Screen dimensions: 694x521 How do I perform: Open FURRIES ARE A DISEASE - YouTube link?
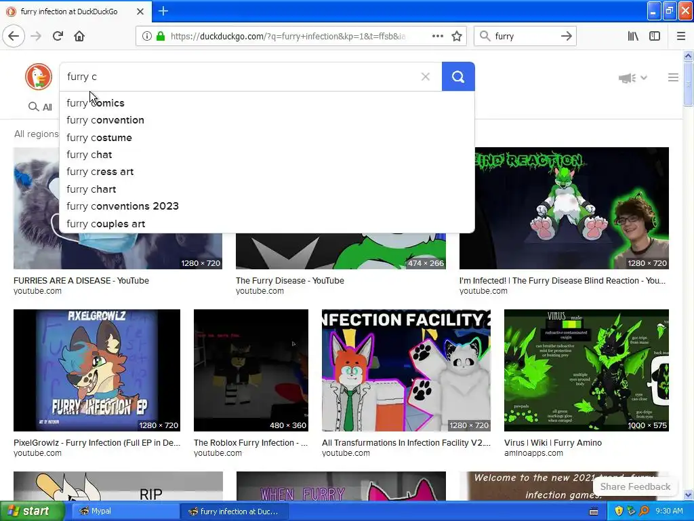81,280
